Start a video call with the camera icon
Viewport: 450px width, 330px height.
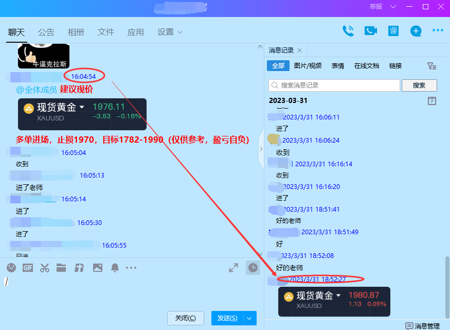[x=370, y=31]
